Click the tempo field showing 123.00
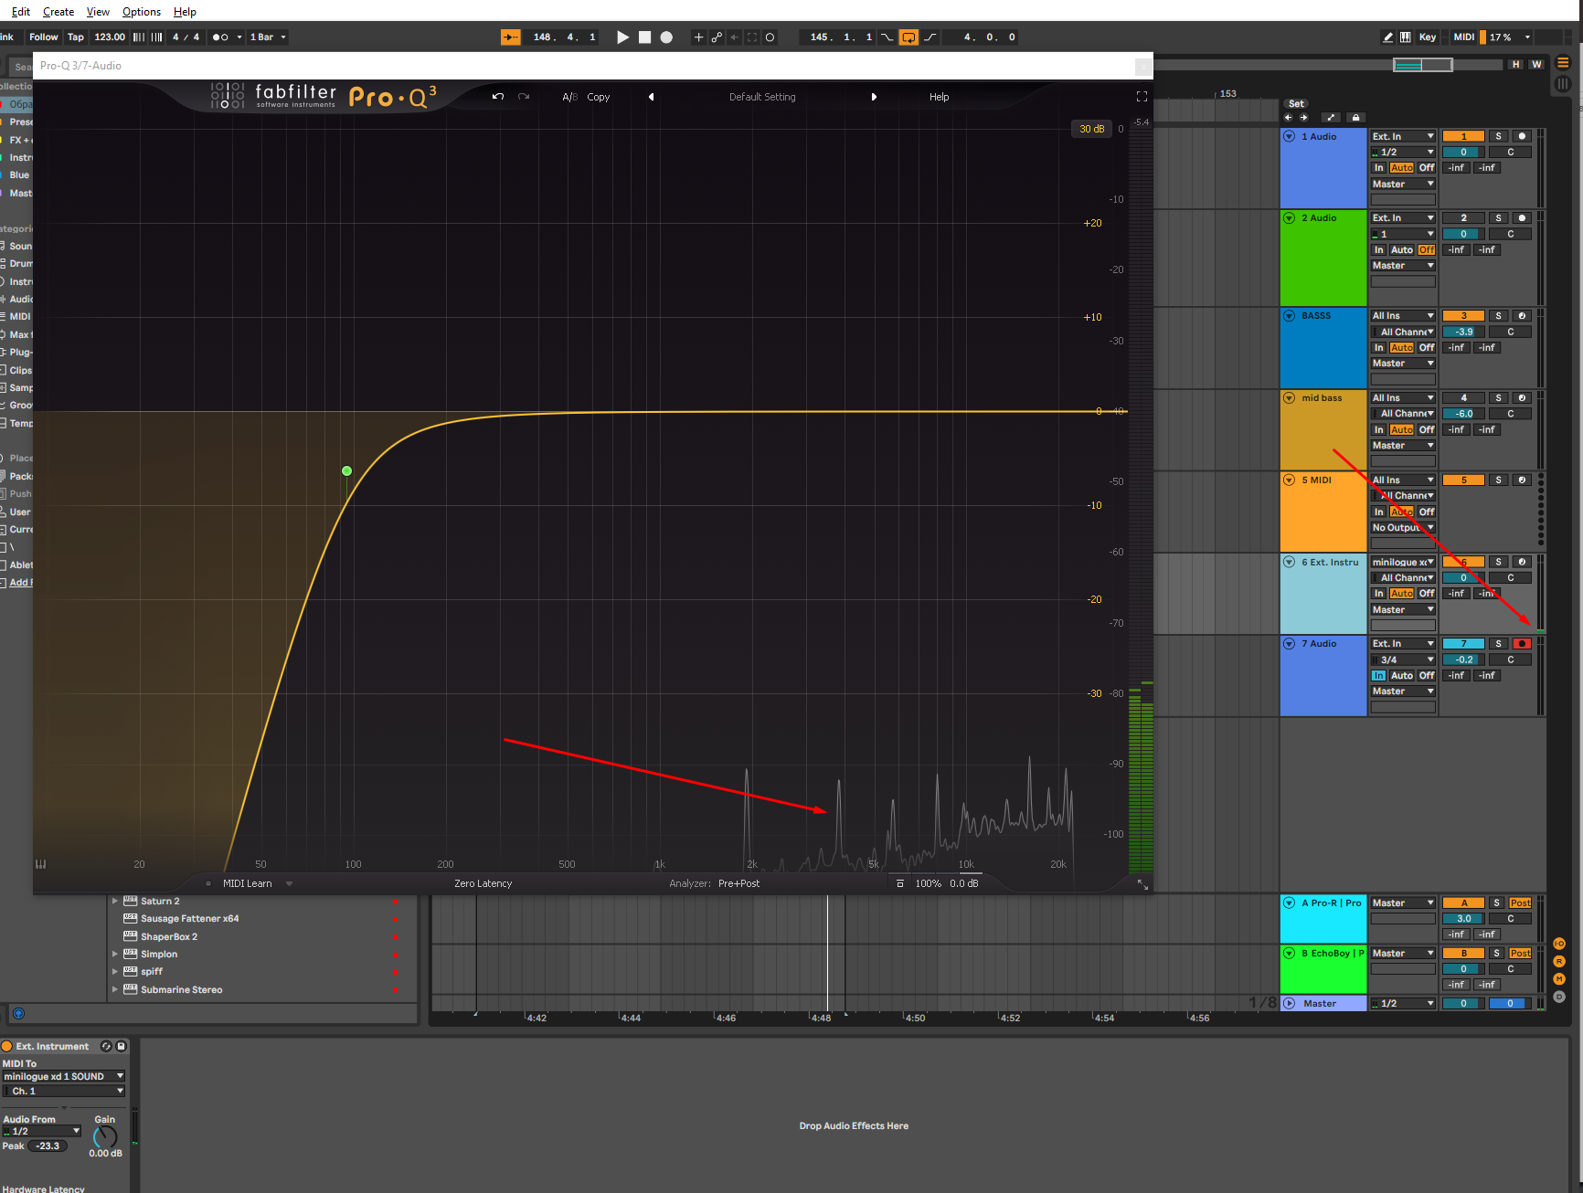Viewport: 1583px width, 1193px height. (110, 37)
